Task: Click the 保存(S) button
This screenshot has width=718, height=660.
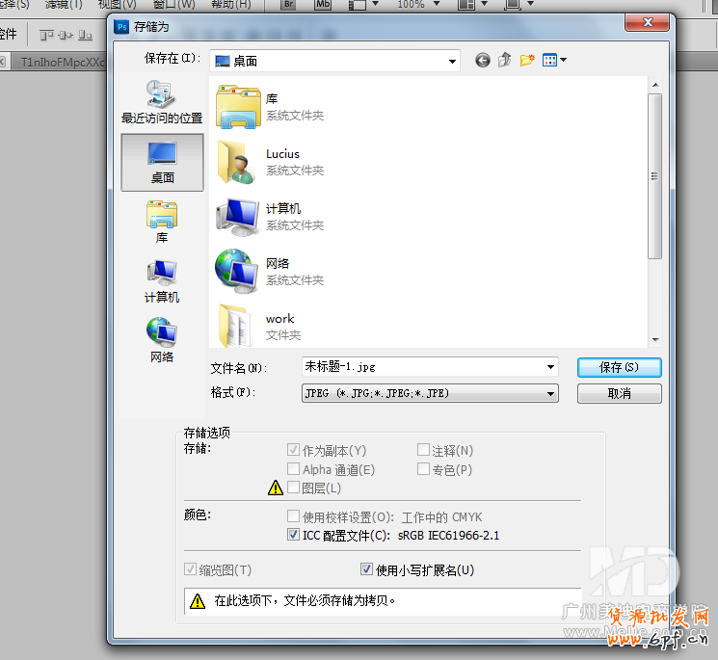Action: click(619, 367)
